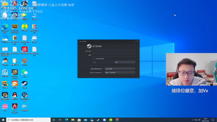Open the Steam desktop shortcut
The width and height of the screenshot is (217, 122).
[x=25, y=85]
